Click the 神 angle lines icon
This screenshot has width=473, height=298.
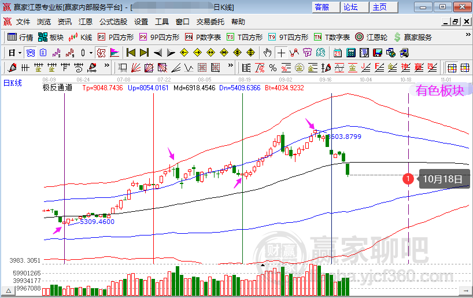point(406,68)
